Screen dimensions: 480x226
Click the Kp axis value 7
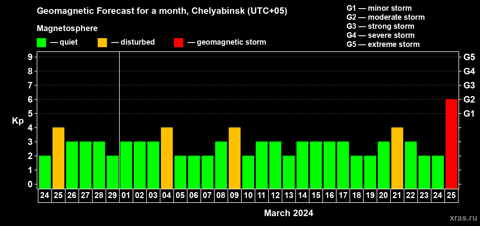click(30, 85)
